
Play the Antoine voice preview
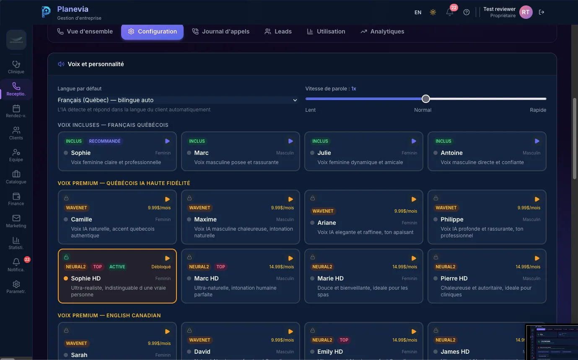[537, 141]
